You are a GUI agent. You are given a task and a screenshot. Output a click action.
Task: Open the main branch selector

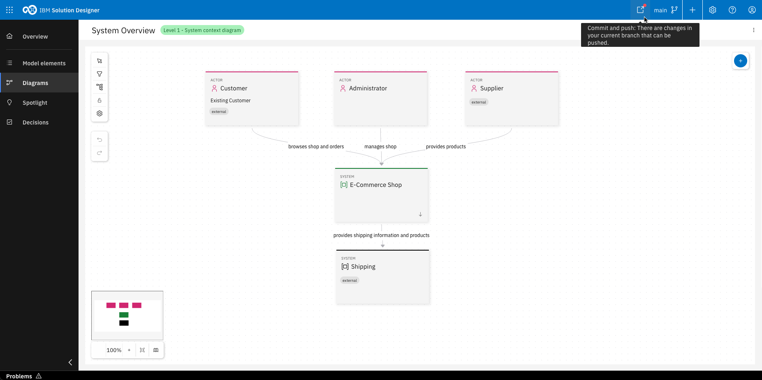tap(666, 10)
